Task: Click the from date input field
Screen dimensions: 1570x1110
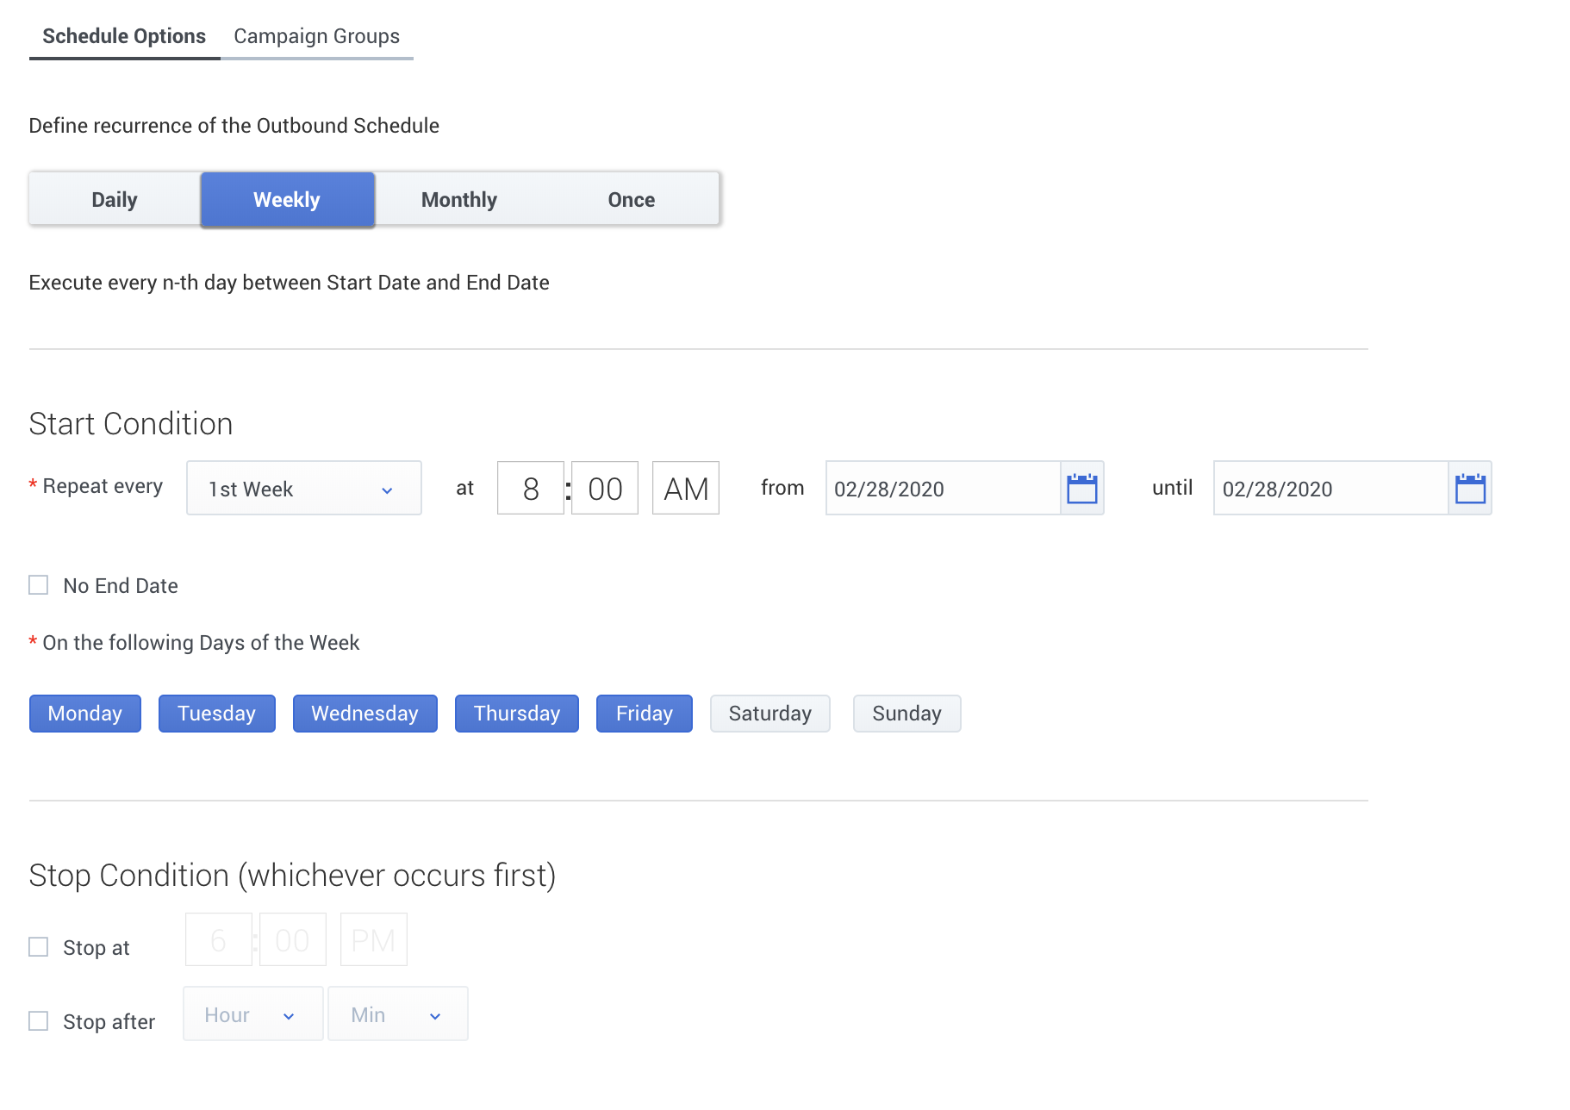Action: pyautogui.click(x=942, y=489)
